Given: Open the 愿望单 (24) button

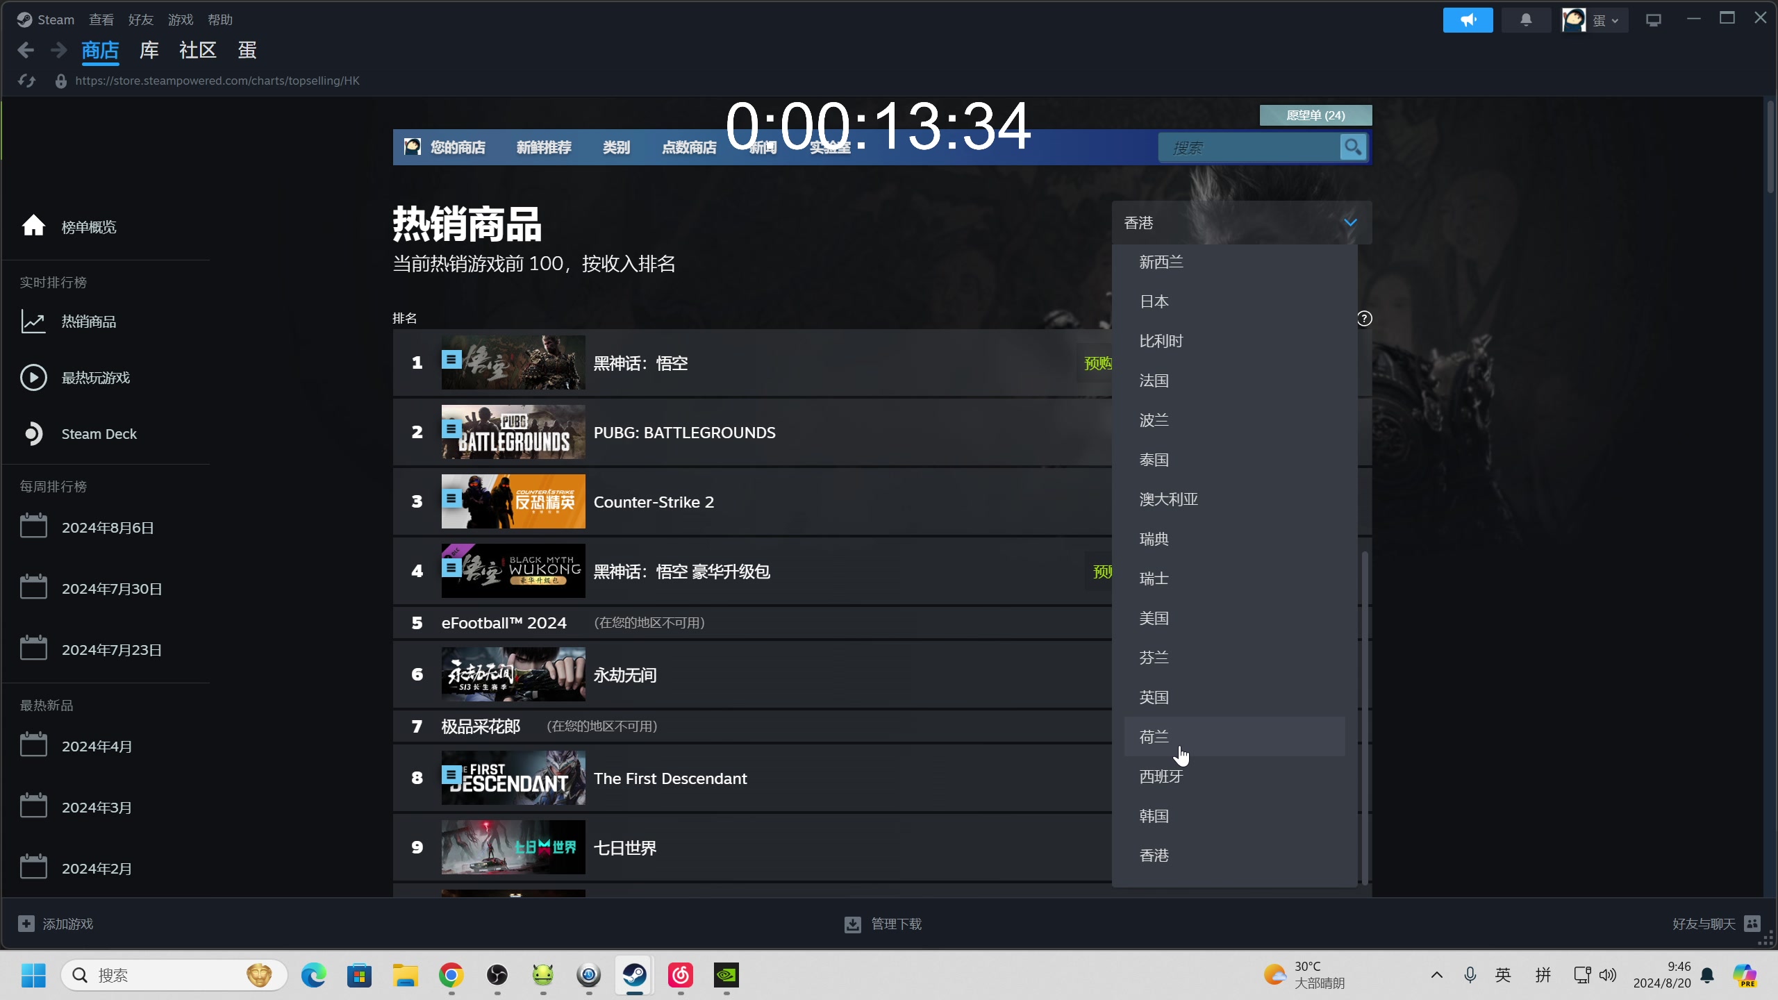Looking at the screenshot, I should [1315, 115].
